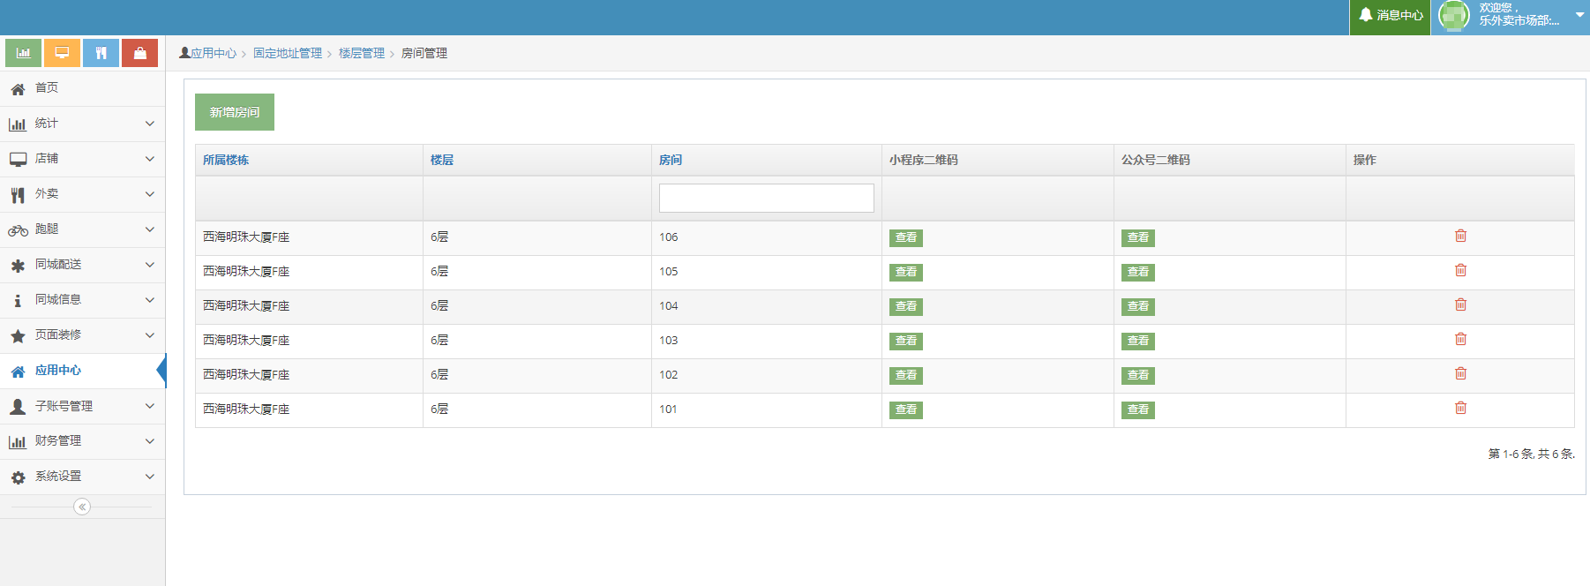Click the 房间 column filter input field

coord(766,198)
